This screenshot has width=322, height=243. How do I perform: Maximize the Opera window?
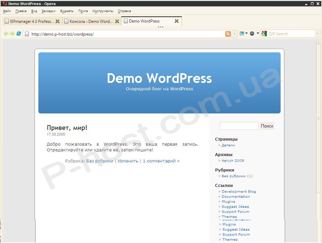click(312, 4)
